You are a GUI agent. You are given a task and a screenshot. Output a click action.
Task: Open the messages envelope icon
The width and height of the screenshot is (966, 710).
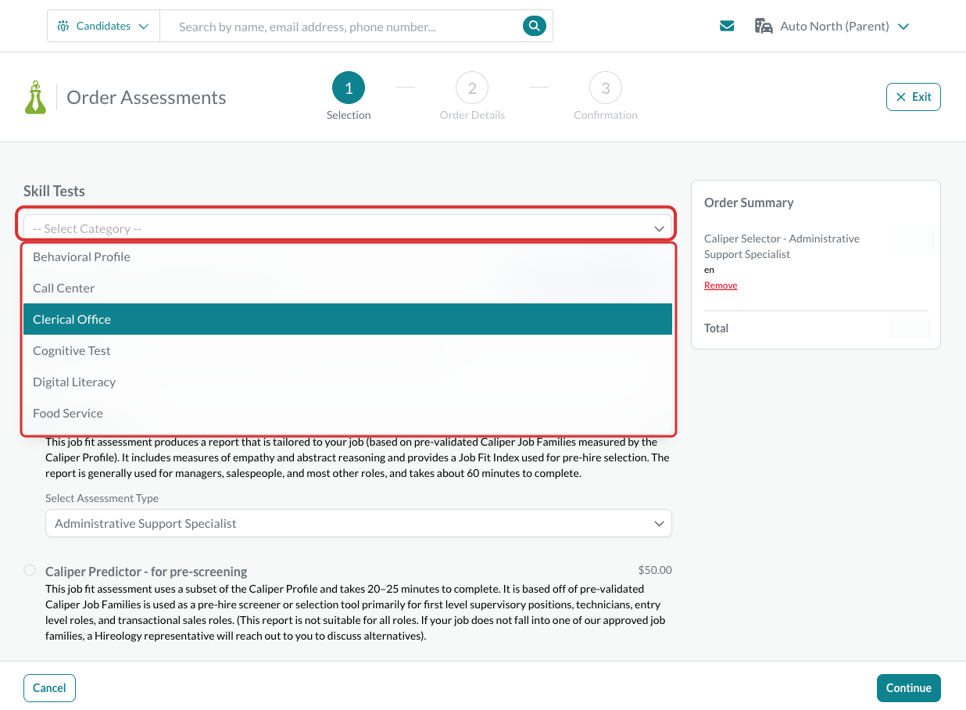click(727, 26)
